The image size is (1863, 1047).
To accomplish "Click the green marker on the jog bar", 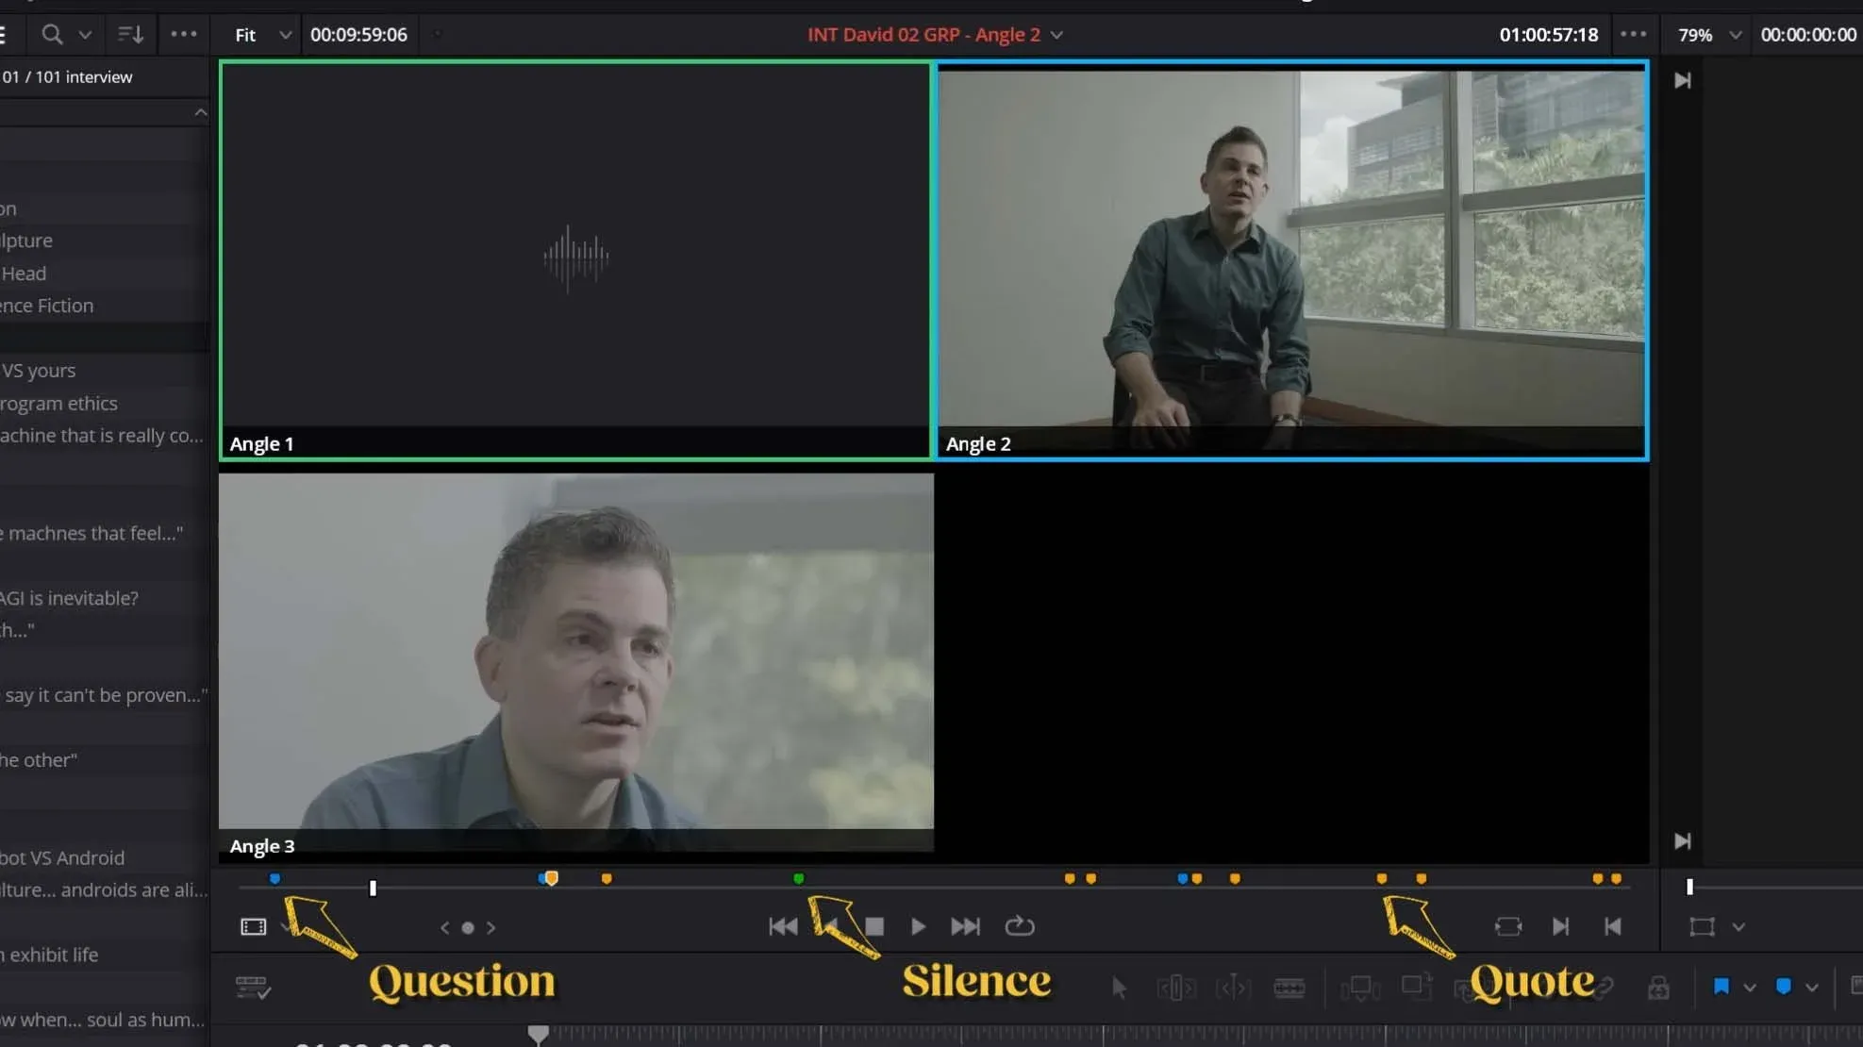I will pos(798,879).
